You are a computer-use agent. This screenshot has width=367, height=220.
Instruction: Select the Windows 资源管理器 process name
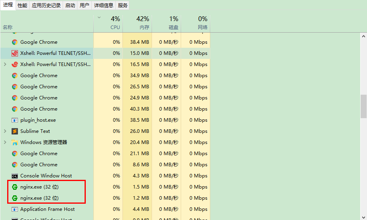coord(44,142)
